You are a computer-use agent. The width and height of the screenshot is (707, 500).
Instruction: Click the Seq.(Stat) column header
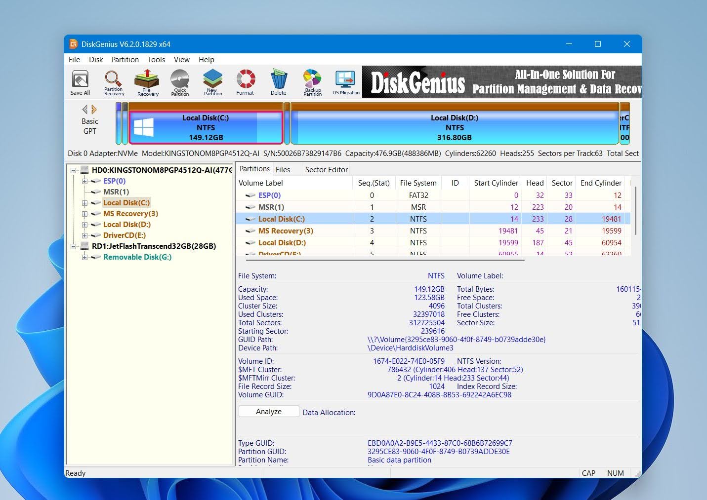(374, 183)
